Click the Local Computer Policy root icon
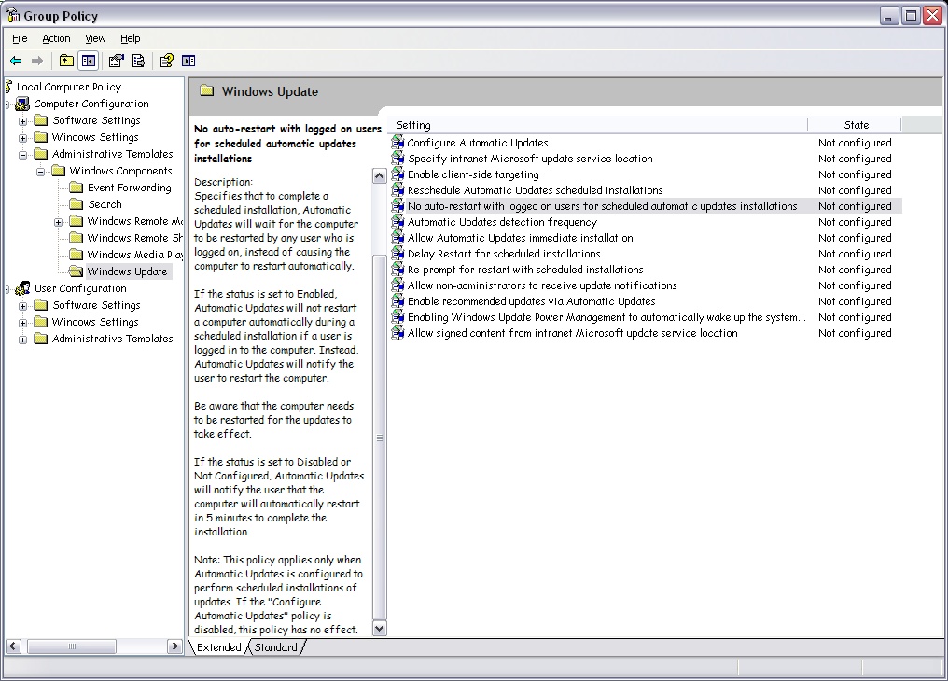 coord(8,87)
